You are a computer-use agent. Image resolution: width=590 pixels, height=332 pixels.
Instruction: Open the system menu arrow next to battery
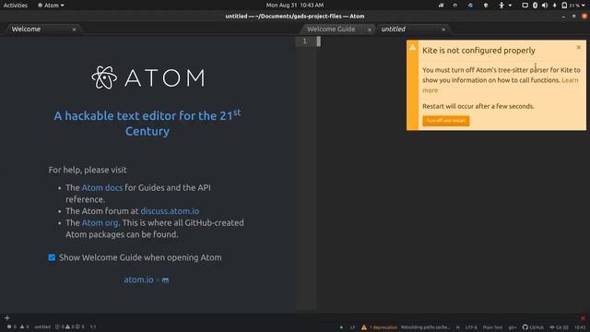pos(584,6)
